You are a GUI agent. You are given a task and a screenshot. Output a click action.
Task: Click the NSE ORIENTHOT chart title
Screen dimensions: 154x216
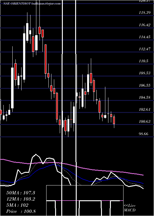(17, 4)
